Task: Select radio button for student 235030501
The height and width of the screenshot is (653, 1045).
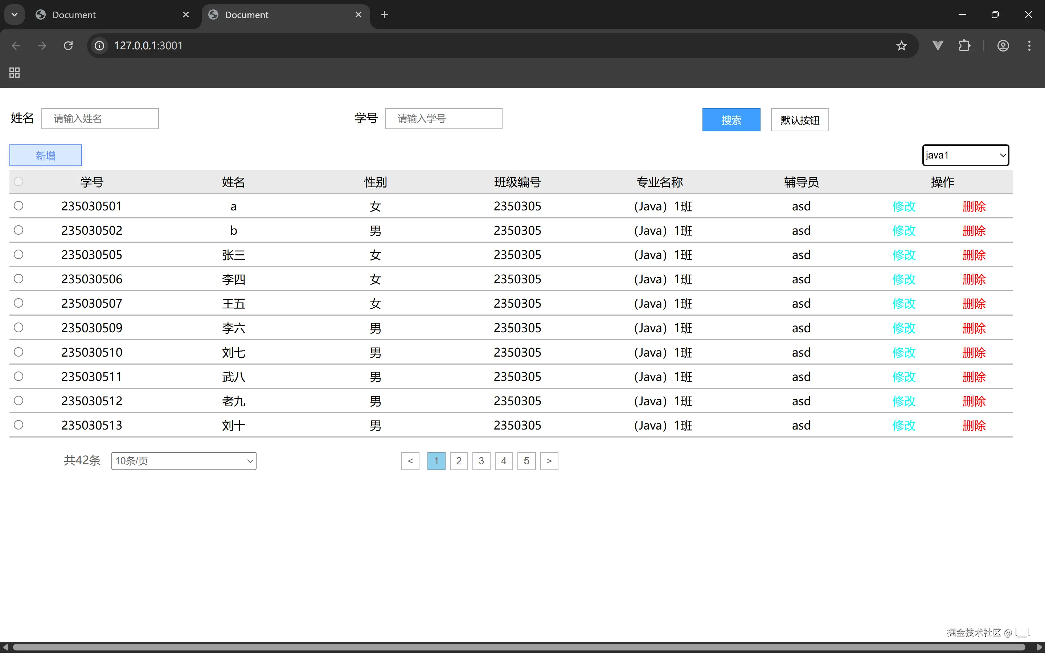Action: pos(19,206)
